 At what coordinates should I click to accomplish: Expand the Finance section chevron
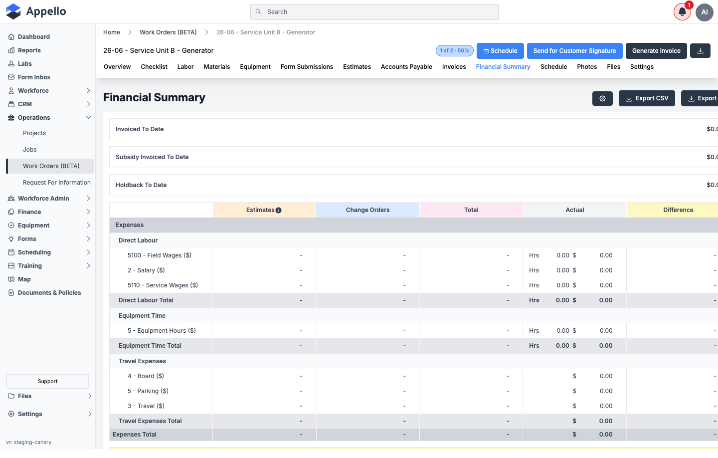(88, 212)
